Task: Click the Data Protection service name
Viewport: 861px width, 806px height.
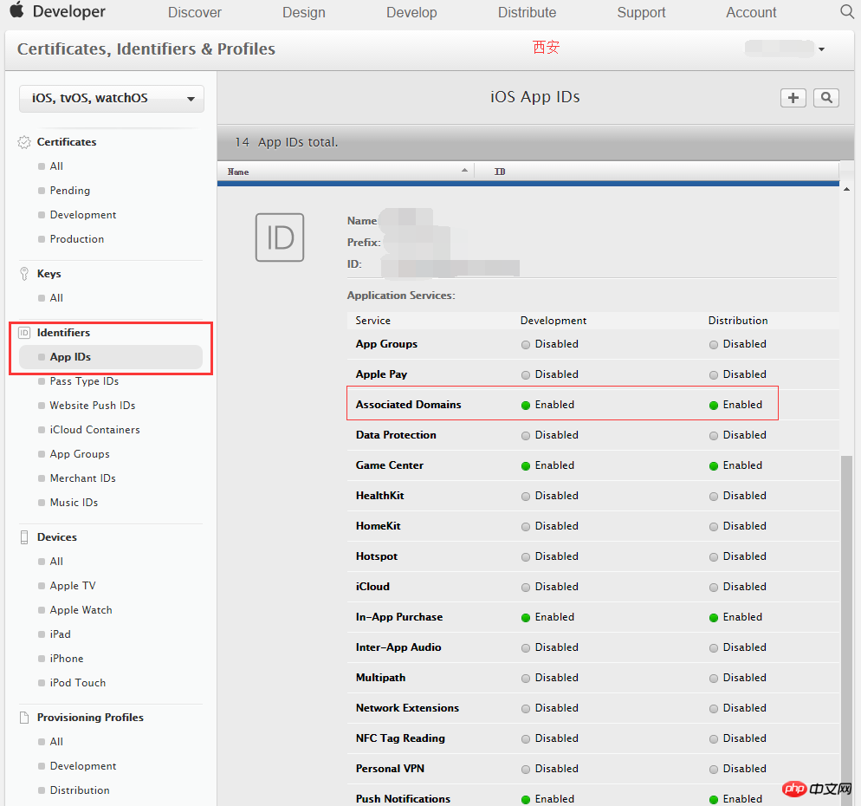Action: pos(395,434)
